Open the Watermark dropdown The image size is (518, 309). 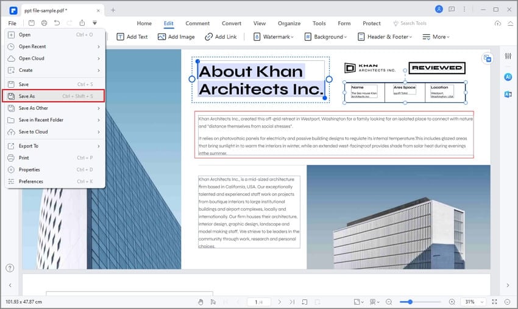[x=274, y=37]
